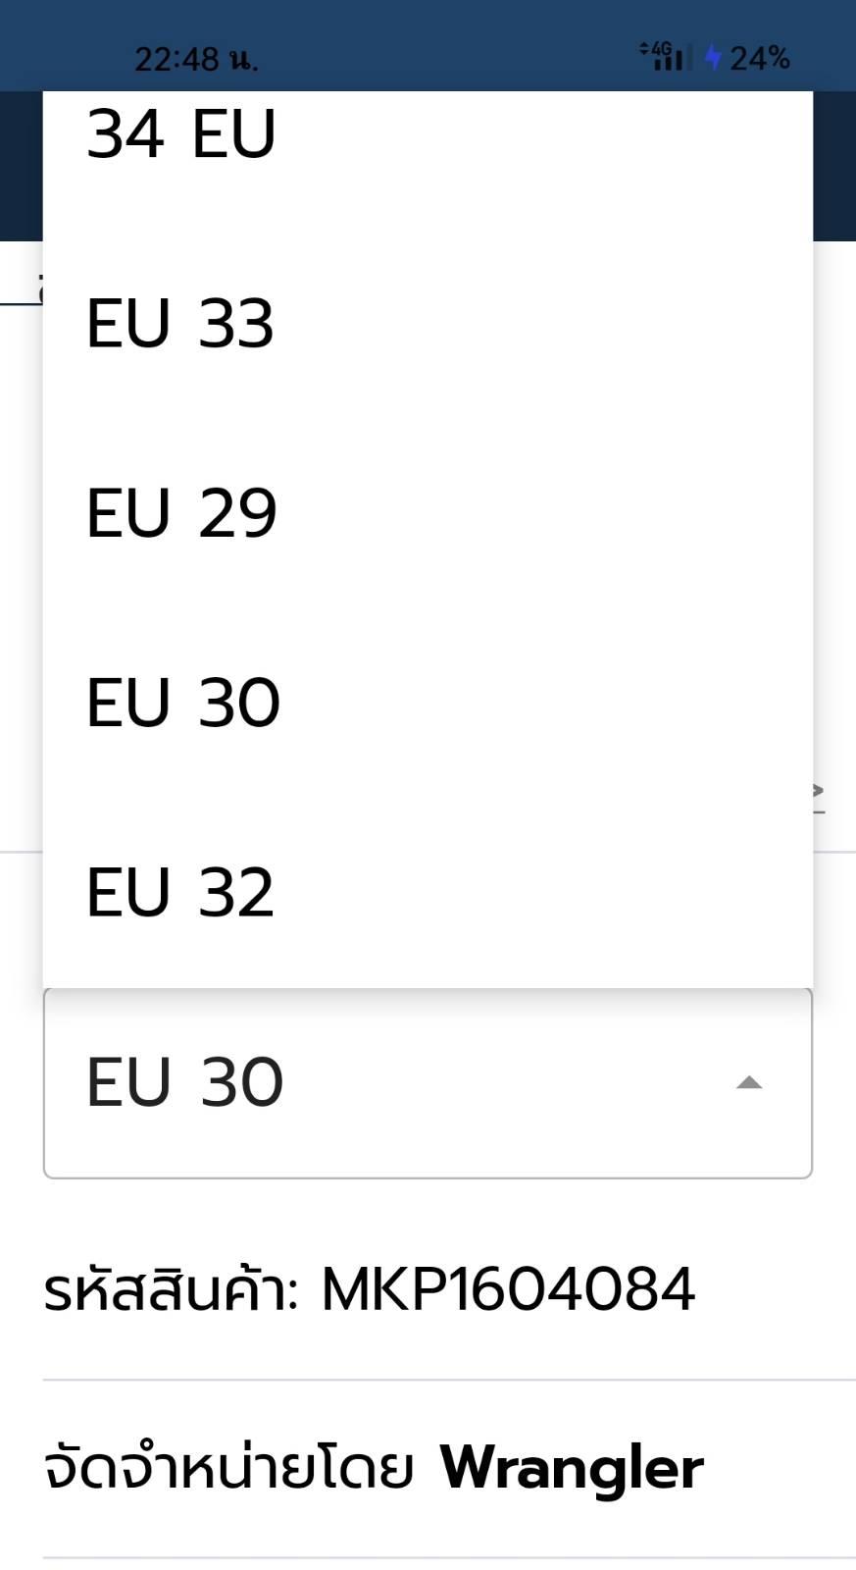
Task: Tap the product code MKP1604084
Action: [508, 1288]
